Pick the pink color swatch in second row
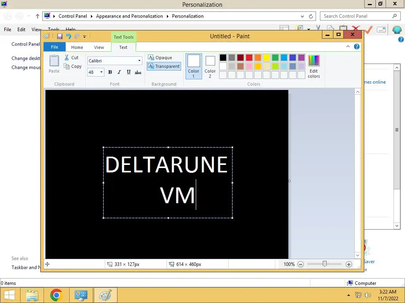The image size is (405, 303). [x=249, y=66]
